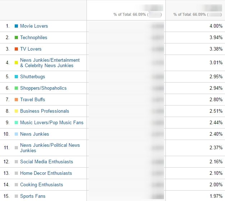The image size is (225, 201).
Task: Click the orange swatch next to Travel Buffs
Action: pyautogui.click(x=16, y=100)
